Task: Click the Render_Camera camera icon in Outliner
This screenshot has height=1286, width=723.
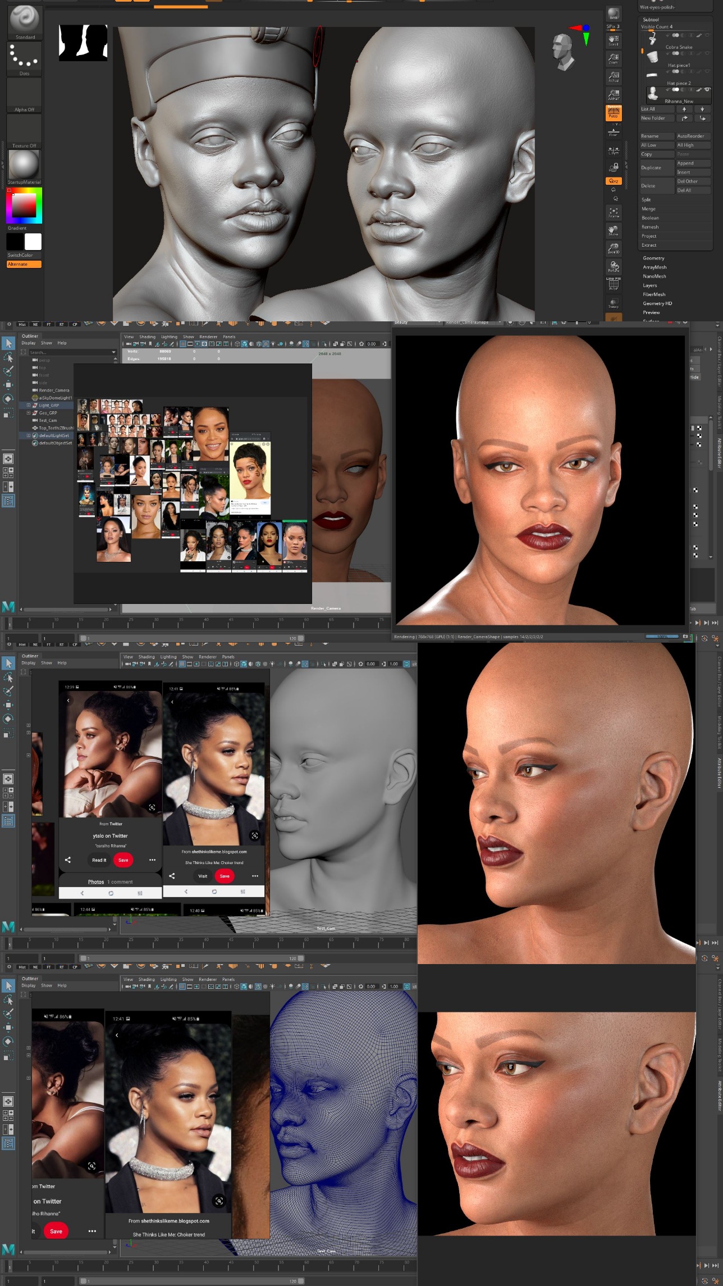Action: [35, 390]
